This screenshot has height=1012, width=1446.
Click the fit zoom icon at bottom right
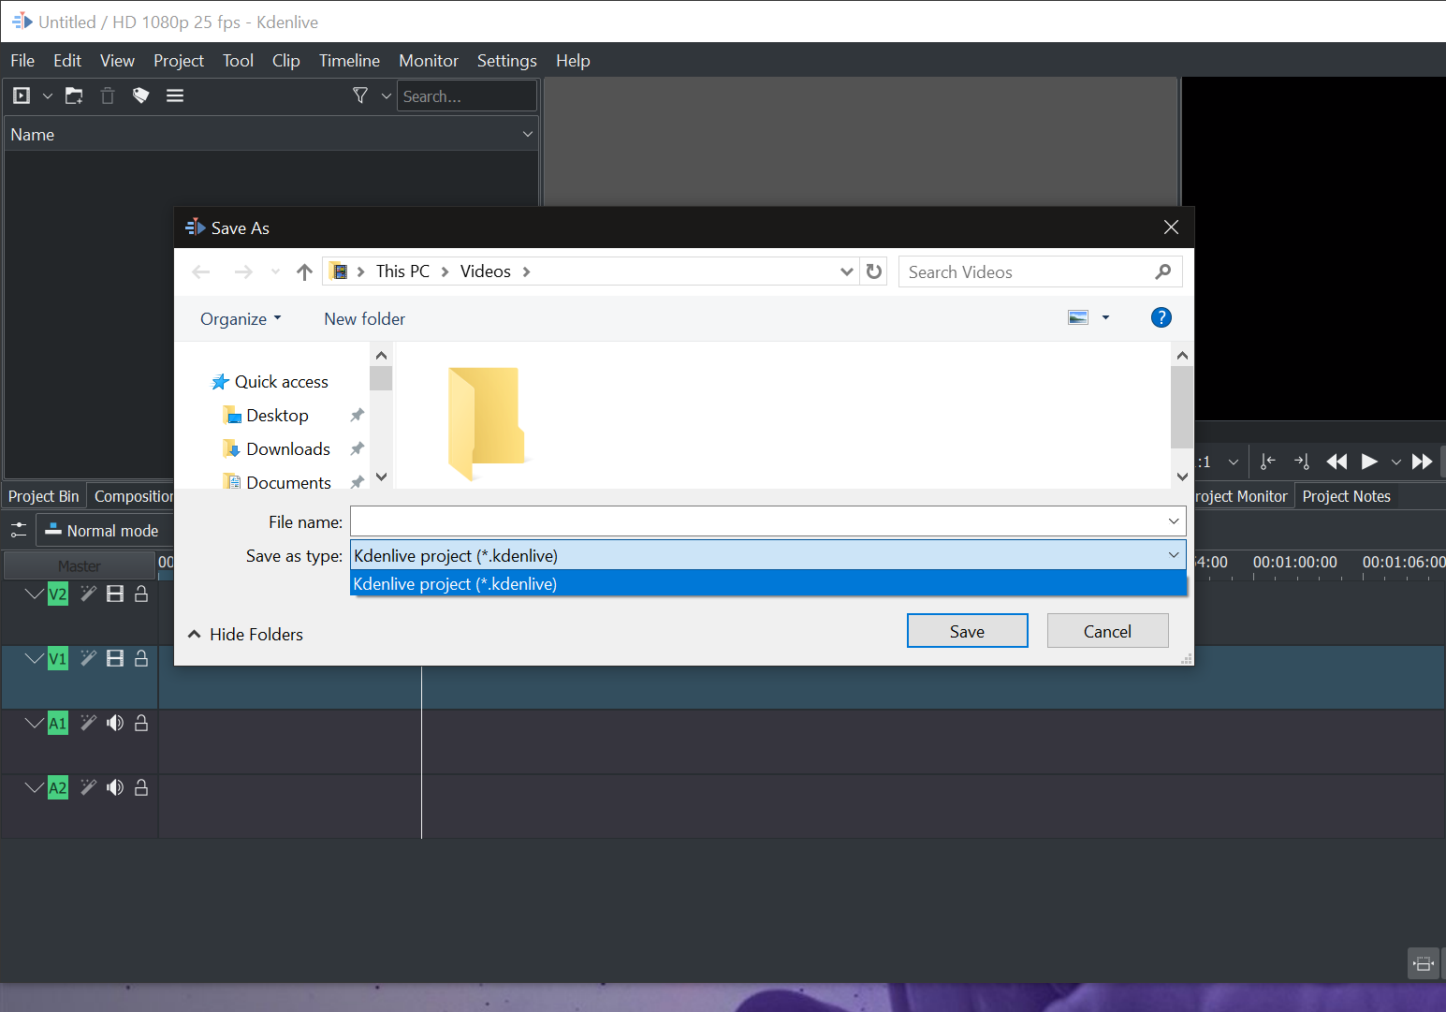[1424, 963]
